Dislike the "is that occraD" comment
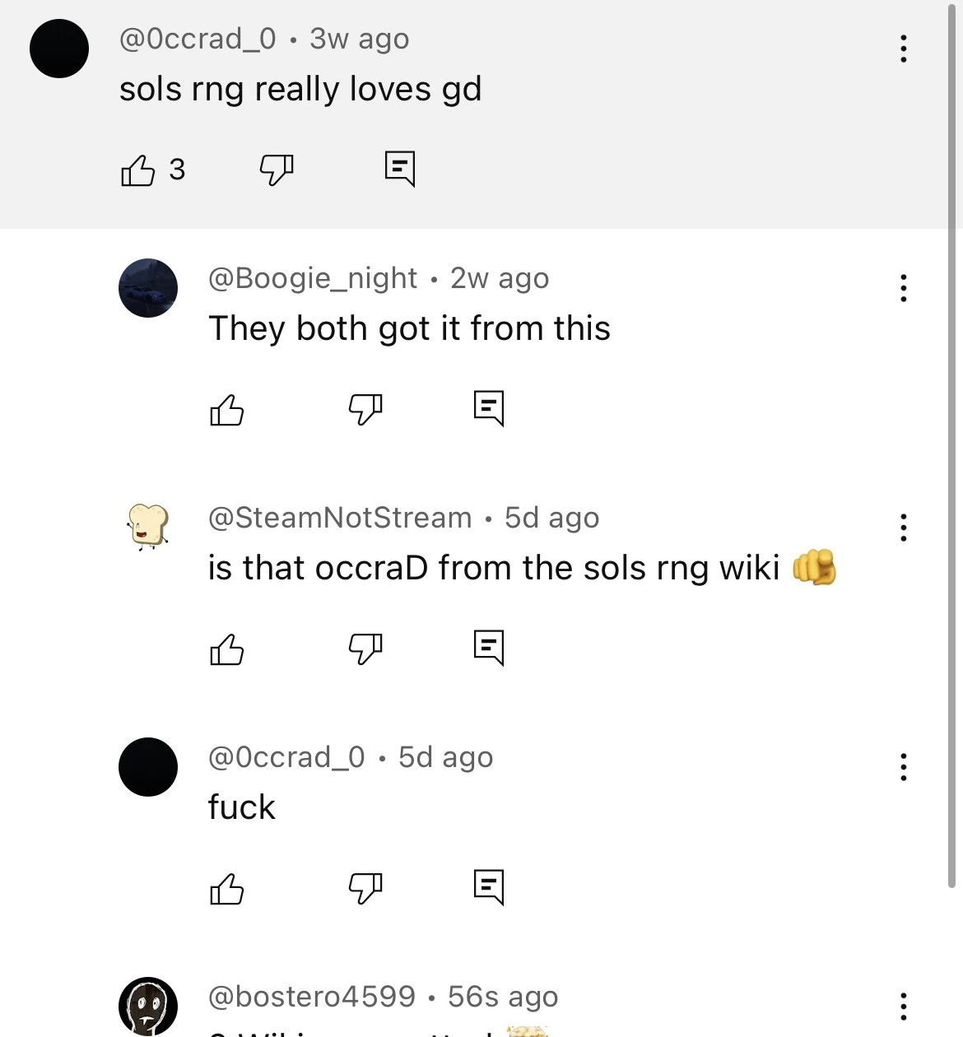Screen dimensions: 963x1037 [x=365, y=649]
